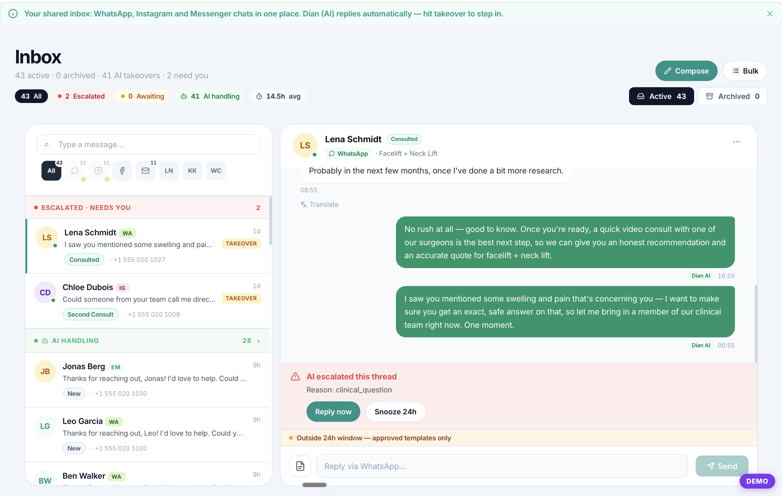Open Leo Garcia conversation
The image size is (782, 496).
tap(147, 435)
